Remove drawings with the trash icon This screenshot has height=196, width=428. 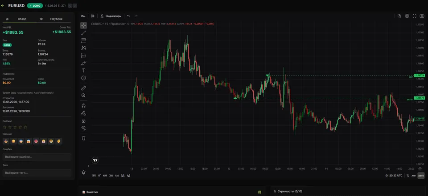(x=83, y=138)
